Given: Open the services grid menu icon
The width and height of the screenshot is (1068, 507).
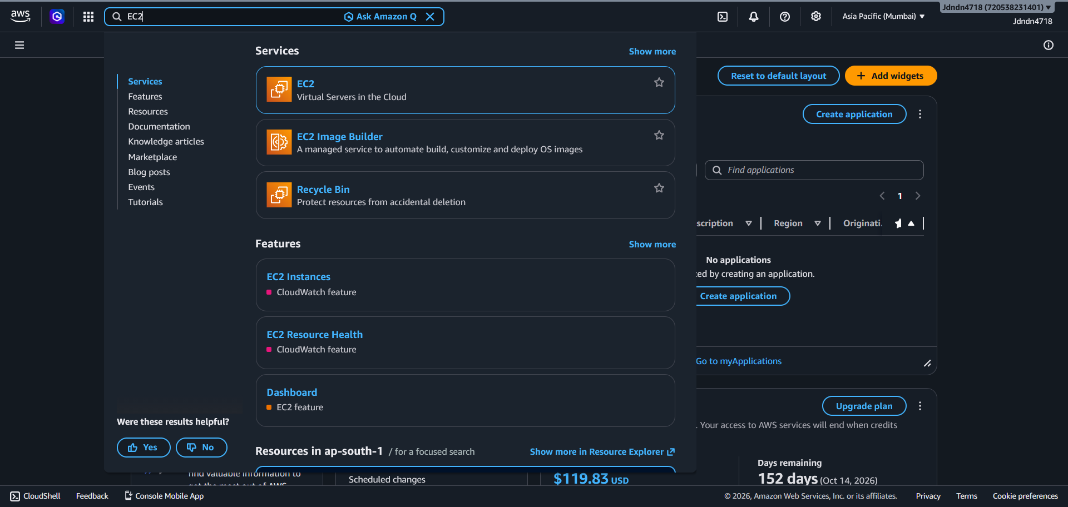Looking at the screenshot, I should pos(88,17).
